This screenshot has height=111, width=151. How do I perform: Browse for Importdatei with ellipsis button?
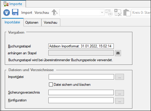(x=119, y=77)
